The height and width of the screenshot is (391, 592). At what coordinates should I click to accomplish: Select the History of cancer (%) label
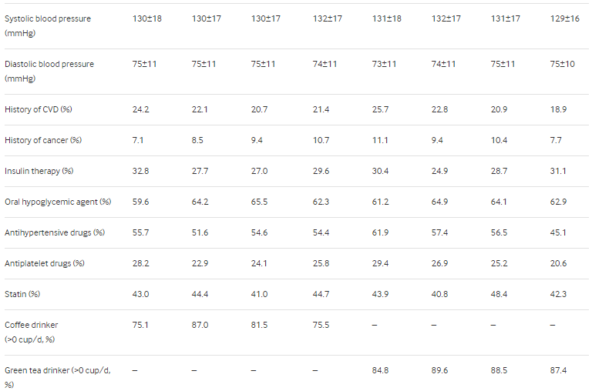click(43, 140)
